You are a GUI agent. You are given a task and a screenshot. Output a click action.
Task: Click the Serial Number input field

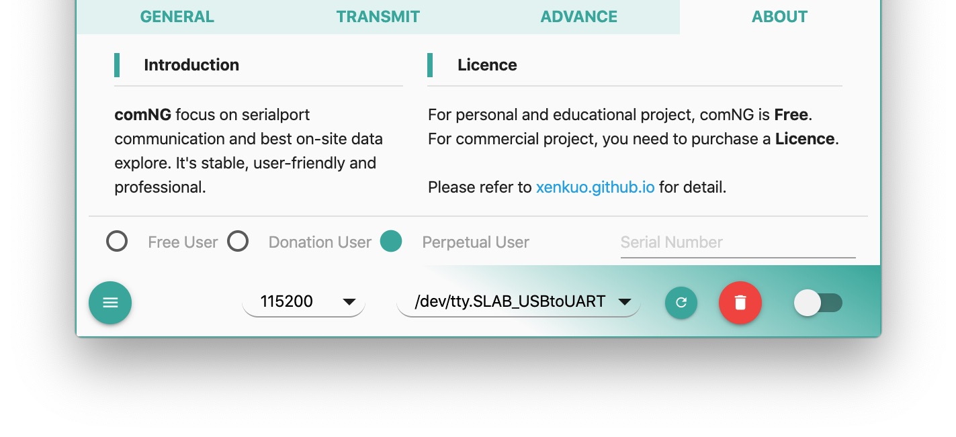point(738,242)
